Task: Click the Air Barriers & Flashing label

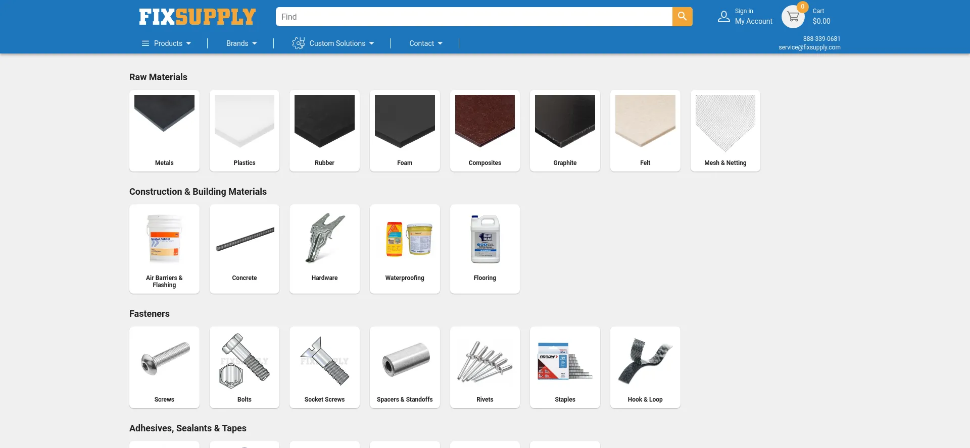Action: [164, 282]
